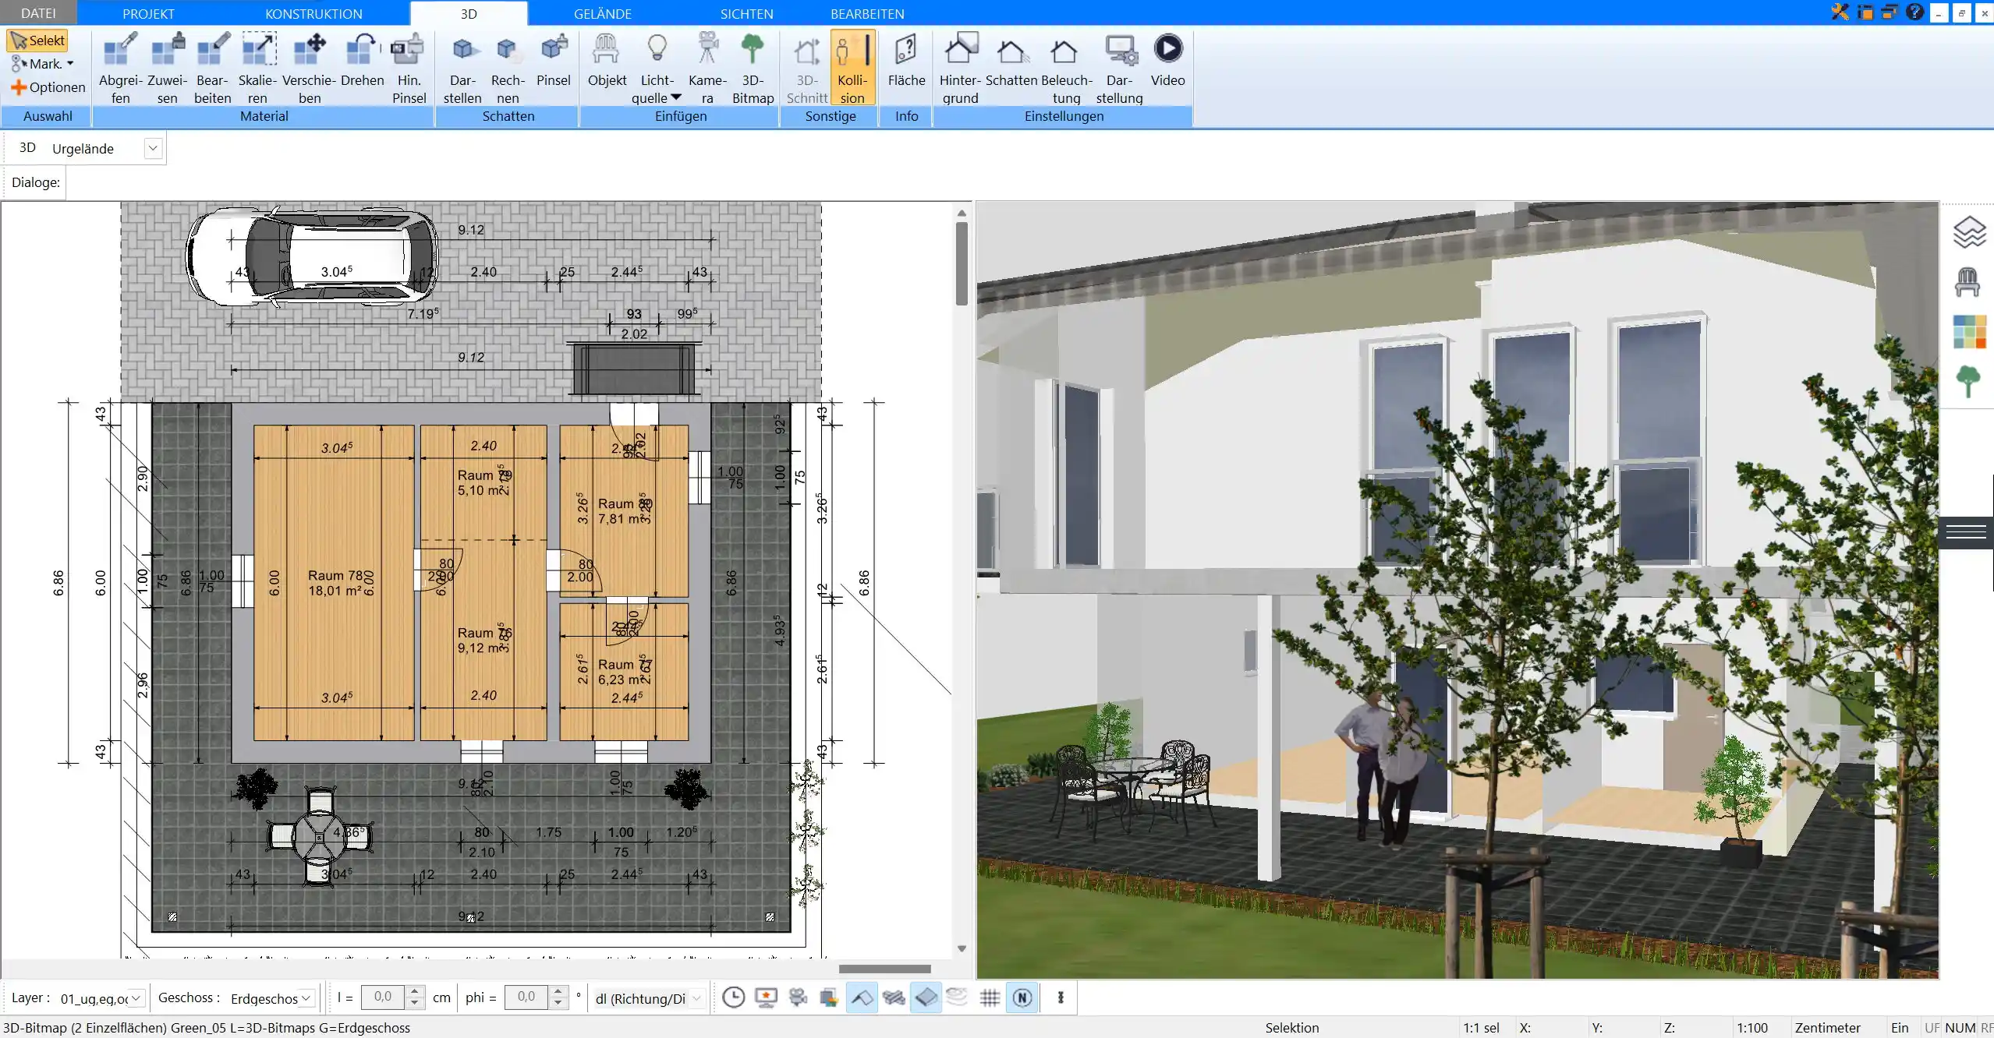1994x1038 pixels.
Task: Click the 1:100 scale in status bar
Action: coord(1751,1028)
